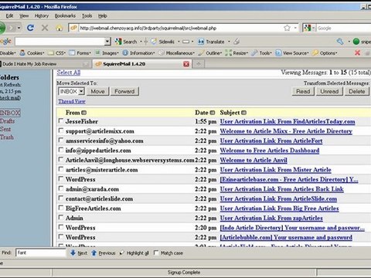
Task: Click the Move button
Action: pos(97,91)
